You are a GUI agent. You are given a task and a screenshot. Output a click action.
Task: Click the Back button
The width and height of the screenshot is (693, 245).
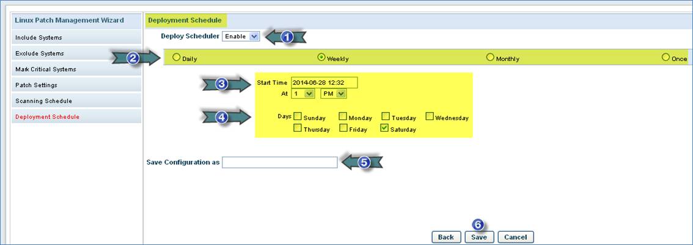click(x=446, y=237)
